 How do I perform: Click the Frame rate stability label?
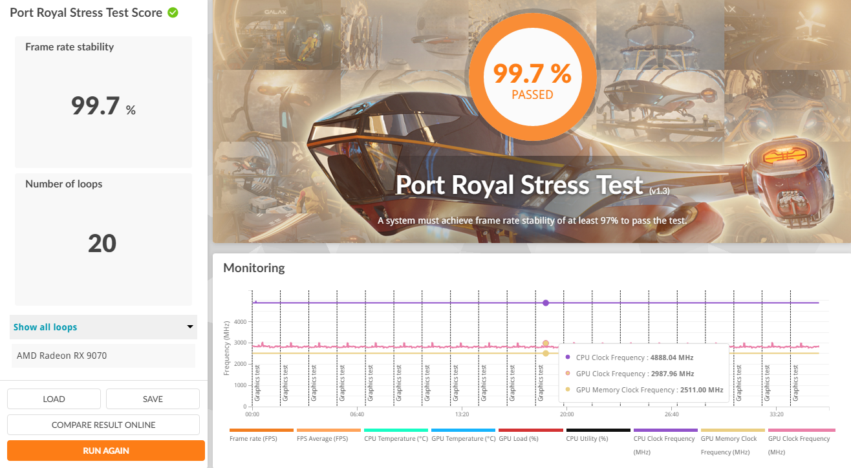click(69, 47)
